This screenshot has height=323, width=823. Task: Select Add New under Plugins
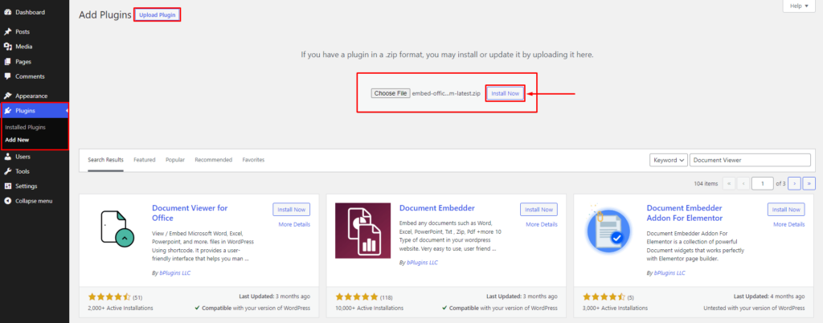[x=17, y=140]
